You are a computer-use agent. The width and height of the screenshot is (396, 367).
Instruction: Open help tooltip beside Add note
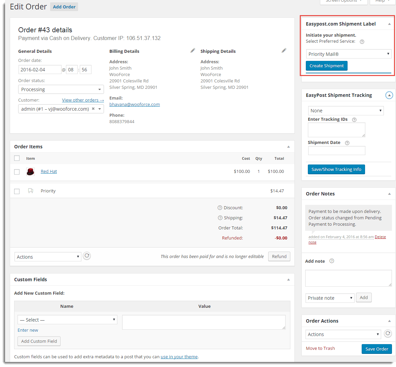332,261
